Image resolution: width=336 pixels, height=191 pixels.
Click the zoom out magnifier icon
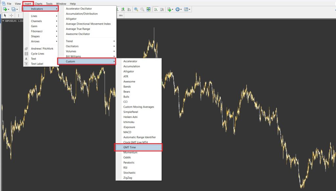click(142, 10)
